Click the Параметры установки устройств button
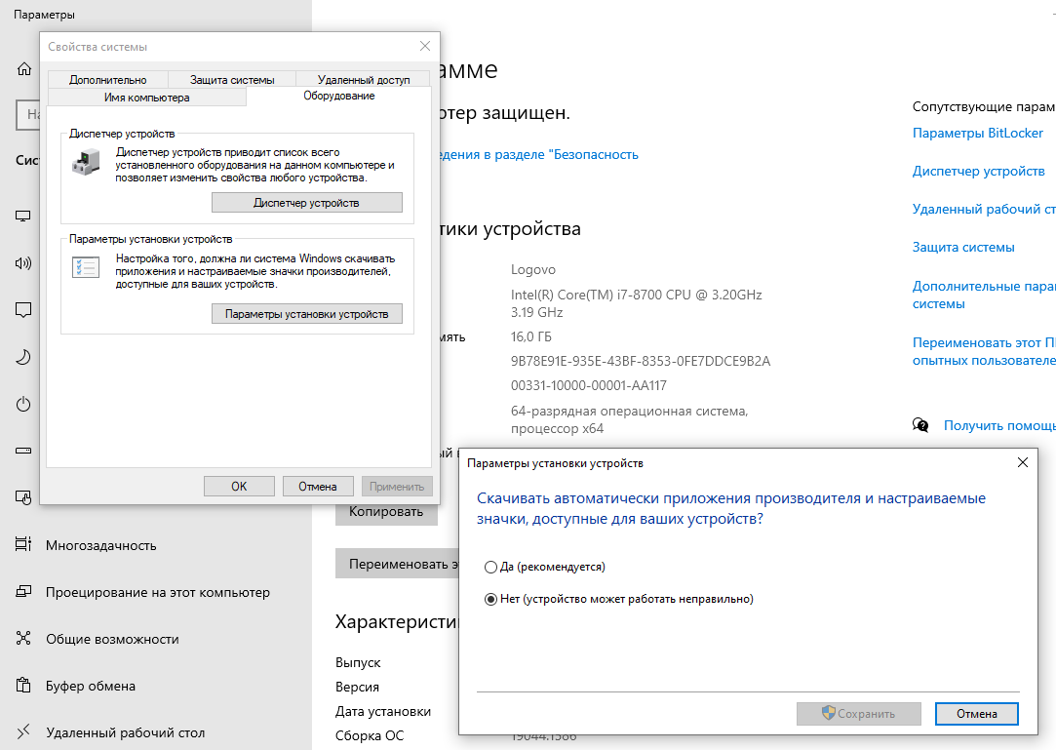1056x750 pixels. (306, 314)
